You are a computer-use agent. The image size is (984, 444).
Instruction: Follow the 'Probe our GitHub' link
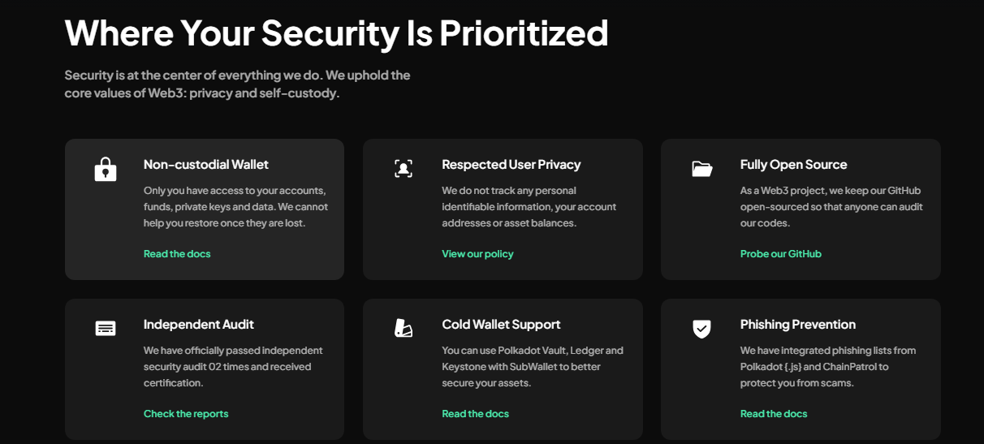point(781,254)
